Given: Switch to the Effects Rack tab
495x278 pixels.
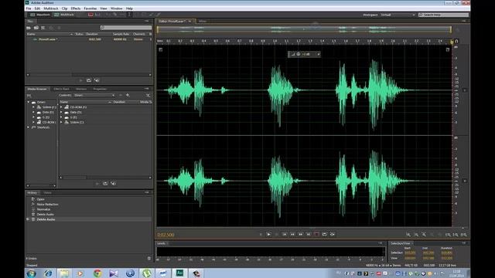Looking at the screenshot, I should pos(61,90).
